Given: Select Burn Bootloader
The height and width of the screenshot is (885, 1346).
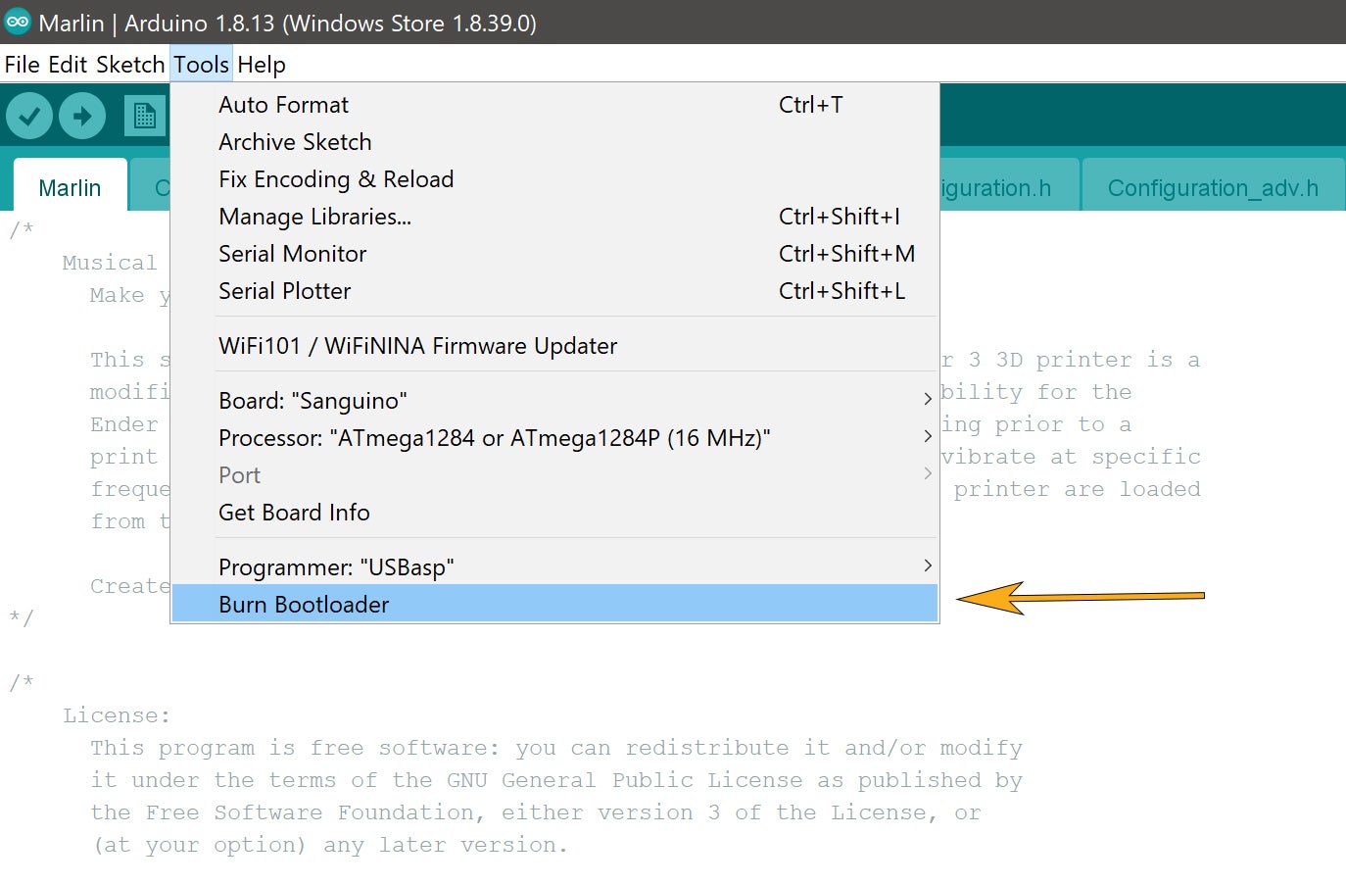Looking at the screenshot, I should click(x=304, y=605).
